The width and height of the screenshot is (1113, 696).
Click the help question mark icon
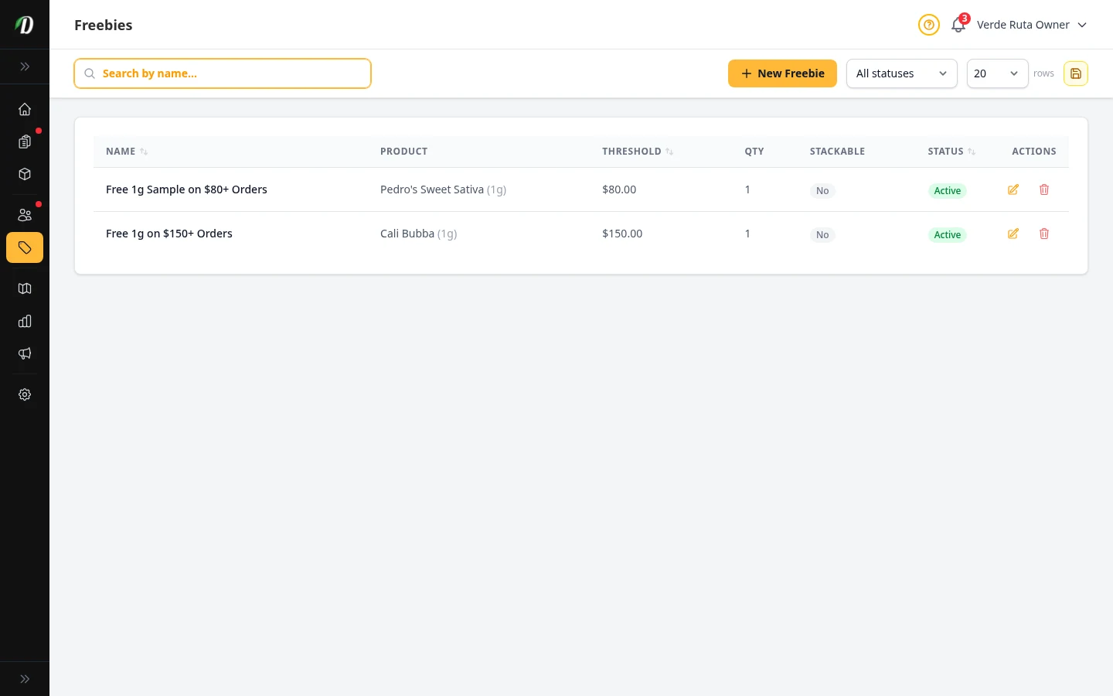pyautogui.click(x=929, y=25)
